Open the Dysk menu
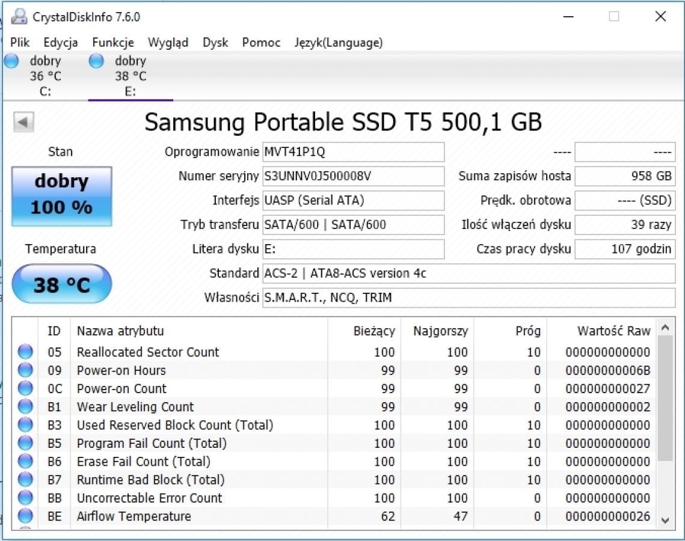Image resolution: width=685 pixels, height=541 pixels. 215,42
